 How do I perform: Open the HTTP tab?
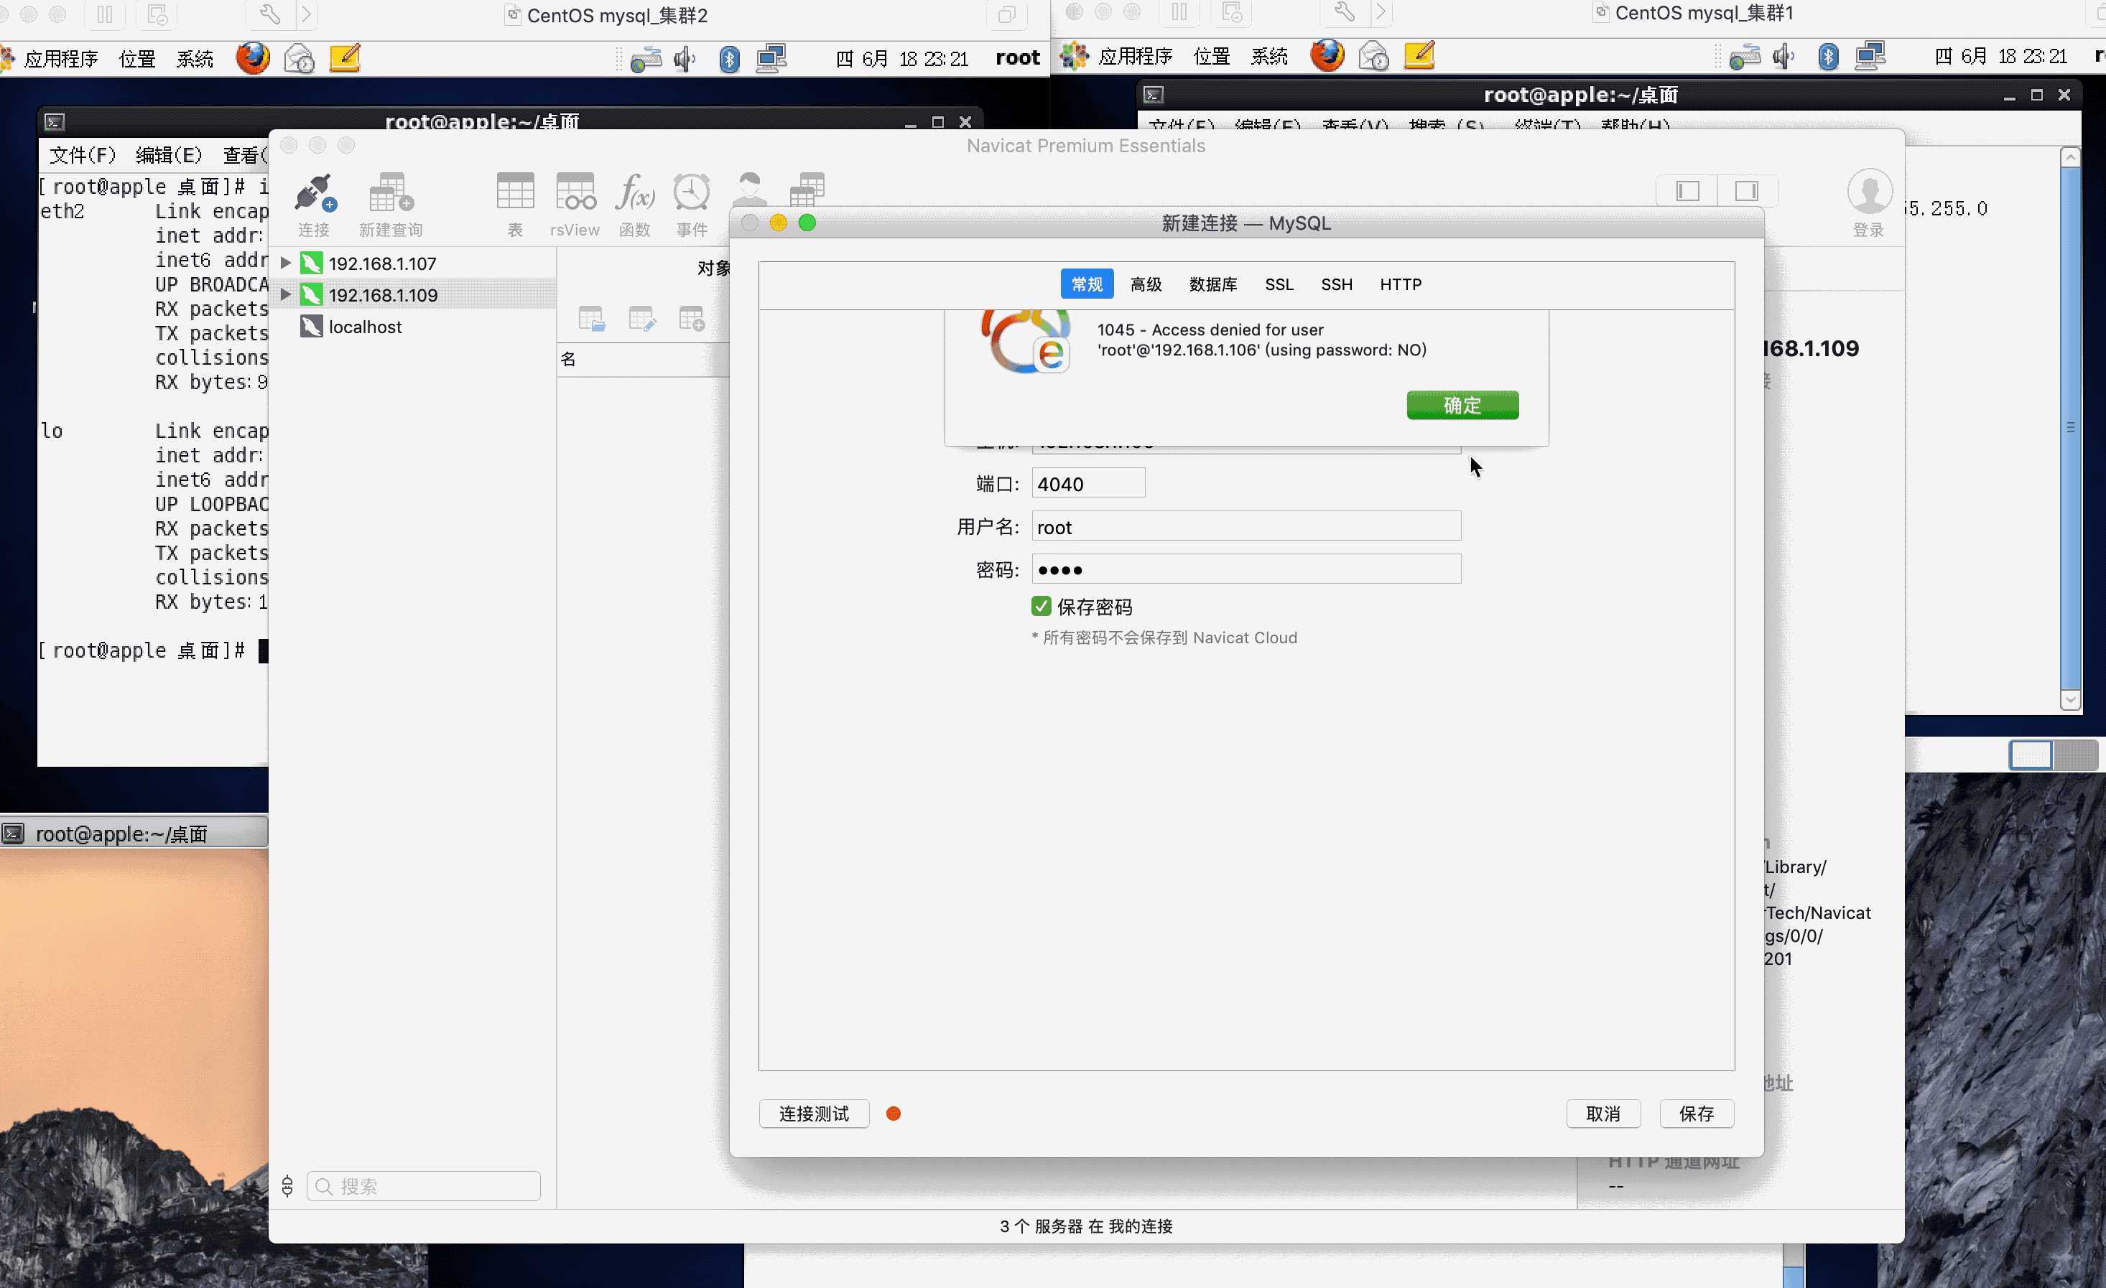coord(1400,284)
